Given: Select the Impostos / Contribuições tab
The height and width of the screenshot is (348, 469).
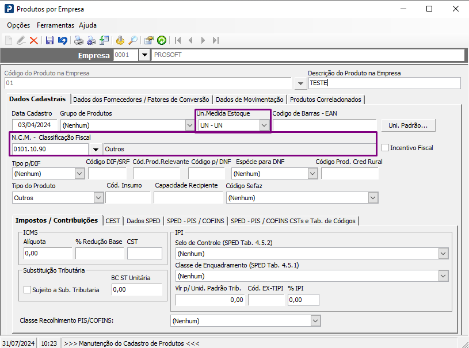Looking at the screenshot, I should click(56, 220).
